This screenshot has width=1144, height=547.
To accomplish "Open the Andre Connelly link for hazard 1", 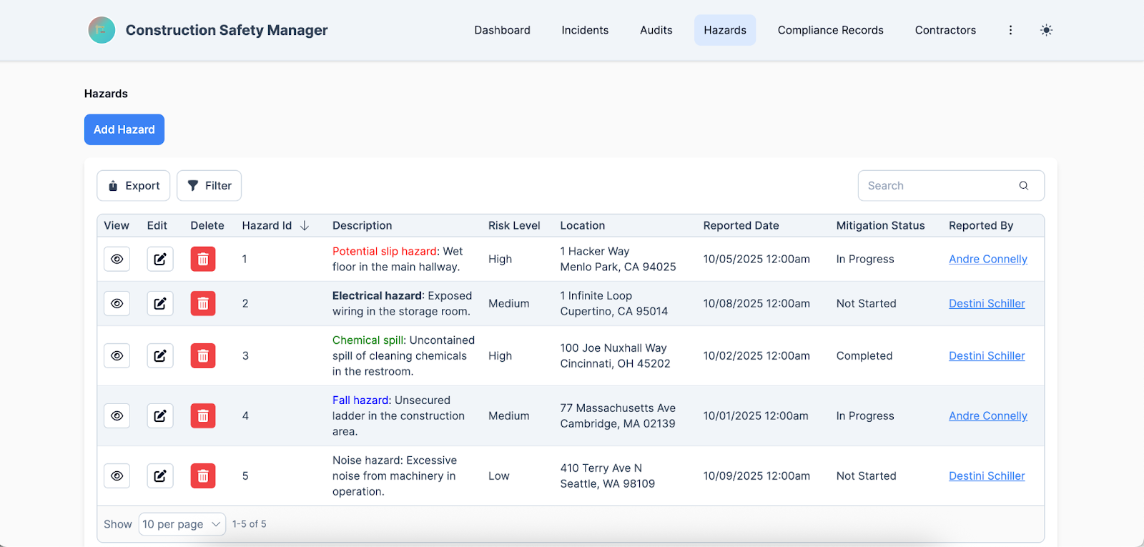I will 987,259.
